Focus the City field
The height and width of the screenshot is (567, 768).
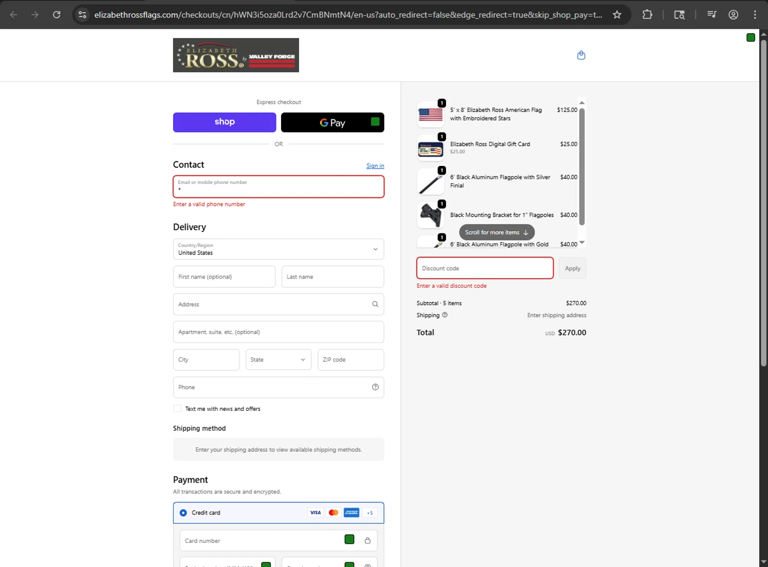click(206, 360)
